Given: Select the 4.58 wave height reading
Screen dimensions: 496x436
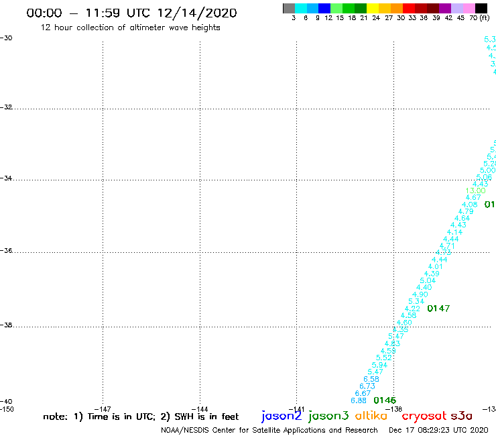Looking at the screenshot, I should [x=408, y=315].
